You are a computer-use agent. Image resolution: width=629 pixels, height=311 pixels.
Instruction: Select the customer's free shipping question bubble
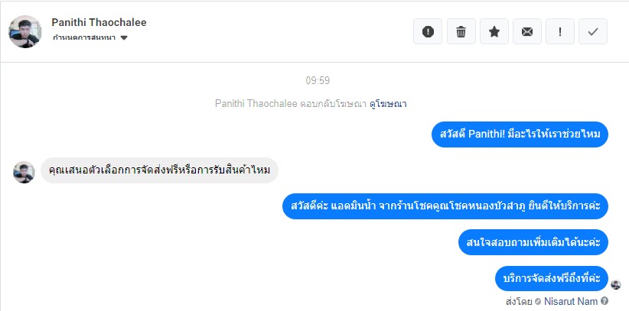click(159, 169)
